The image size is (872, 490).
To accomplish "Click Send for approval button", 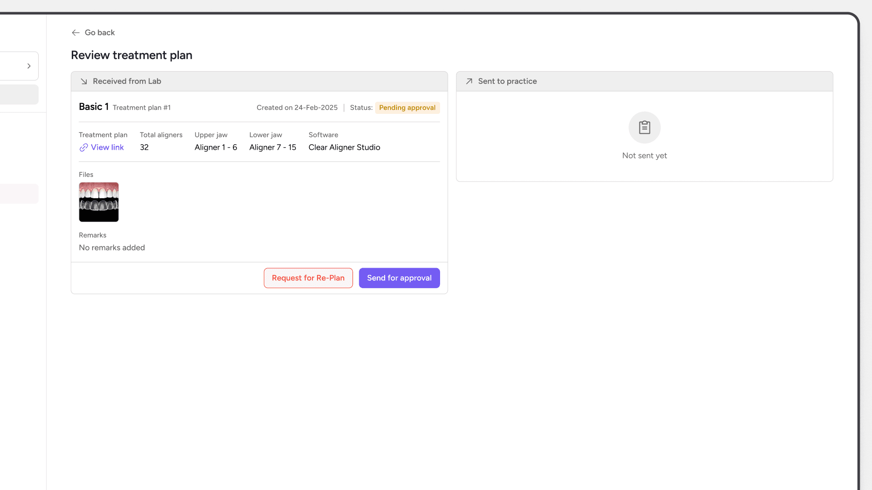I will click(x=399, y=278).
